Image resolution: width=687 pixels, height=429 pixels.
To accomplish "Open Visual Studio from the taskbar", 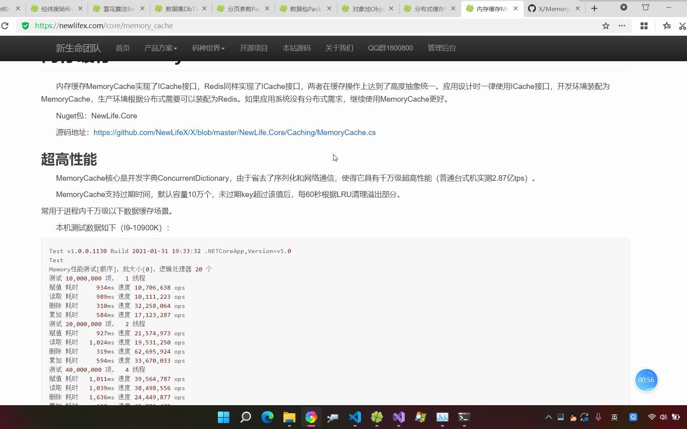I will pyautogui.click(x=399, y=417).
